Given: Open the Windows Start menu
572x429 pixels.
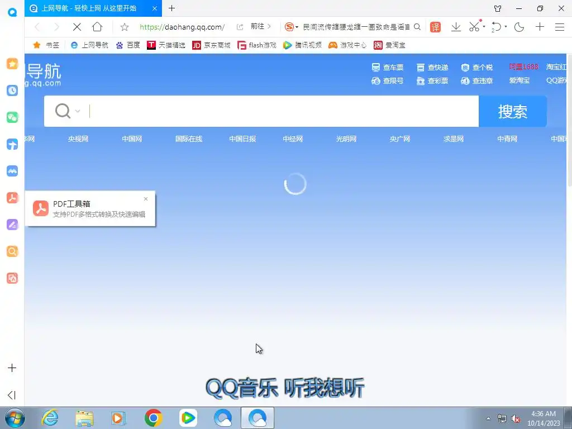Looking at the screenshot, I should pyautogui.click(x=15, y=418).
